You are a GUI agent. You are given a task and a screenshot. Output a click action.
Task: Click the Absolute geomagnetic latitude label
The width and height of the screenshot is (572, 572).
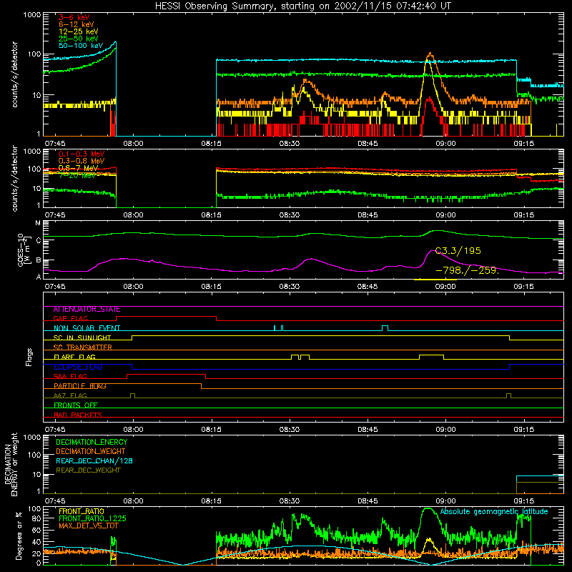coord(494,512)
